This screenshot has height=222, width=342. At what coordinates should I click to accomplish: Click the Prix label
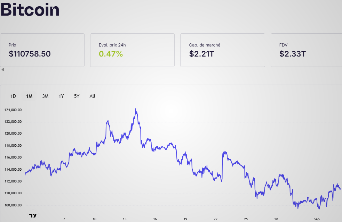pos(13,45)
